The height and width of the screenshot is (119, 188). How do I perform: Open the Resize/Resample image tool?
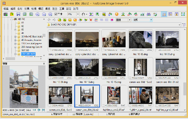(97, 14)
